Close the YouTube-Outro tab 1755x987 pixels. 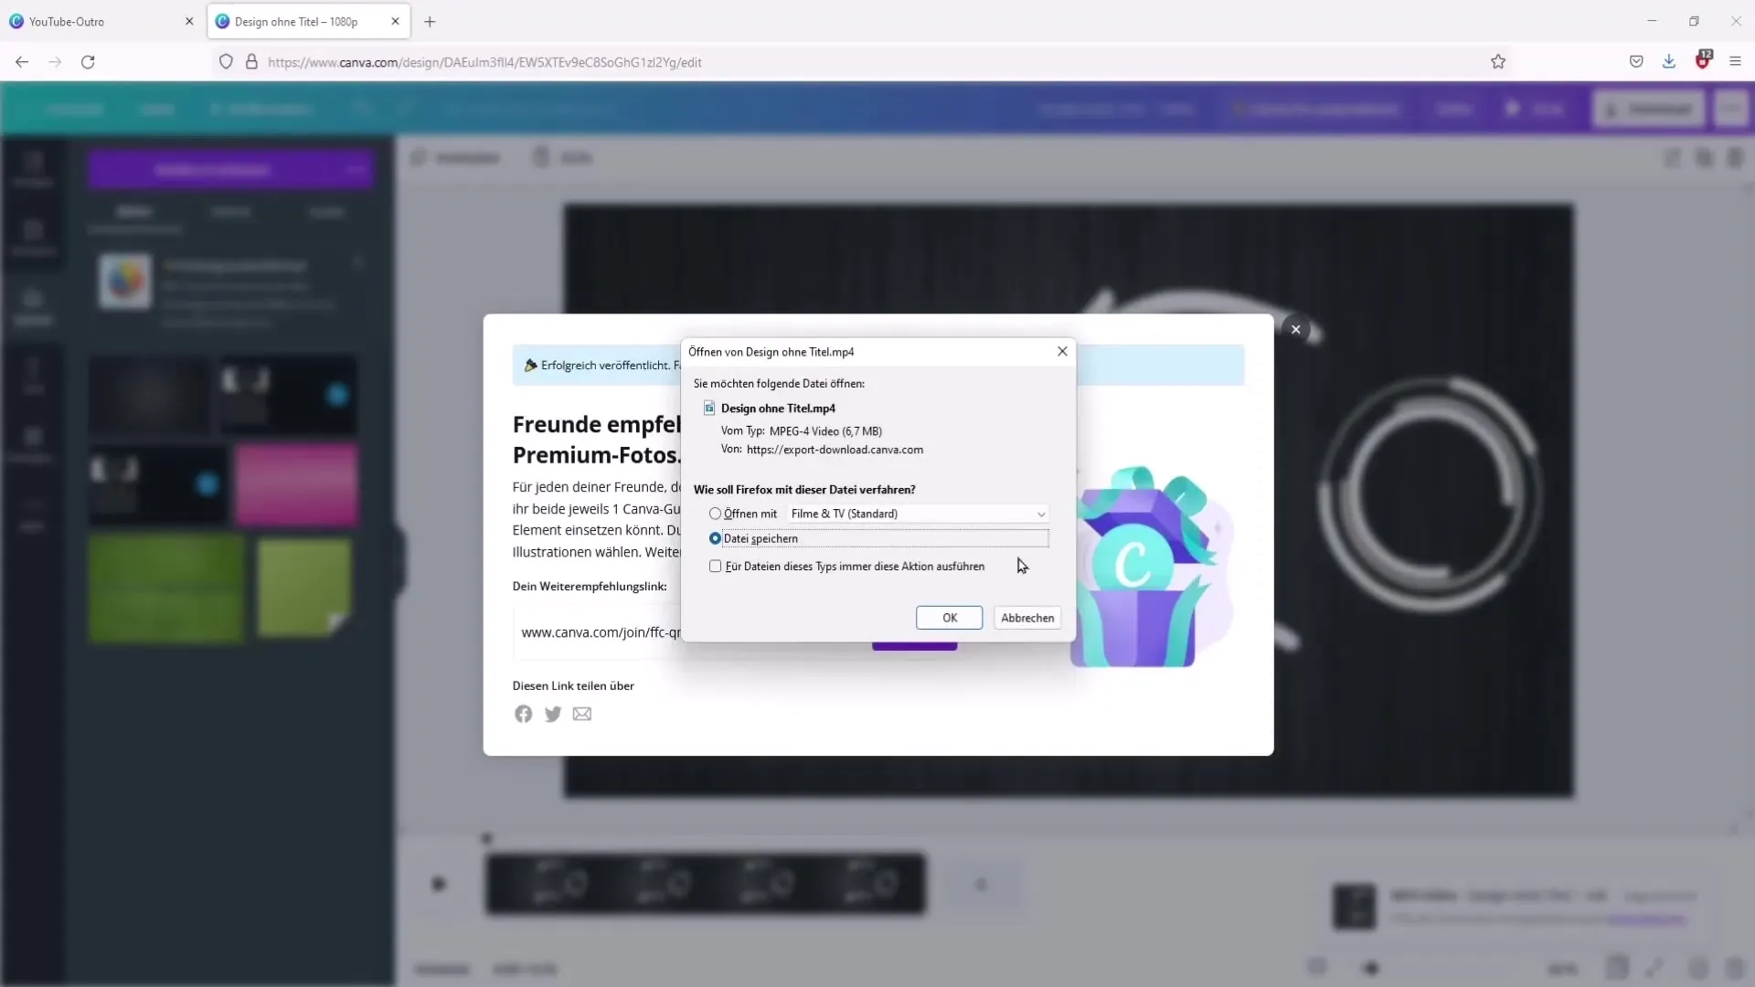point(189,21)
